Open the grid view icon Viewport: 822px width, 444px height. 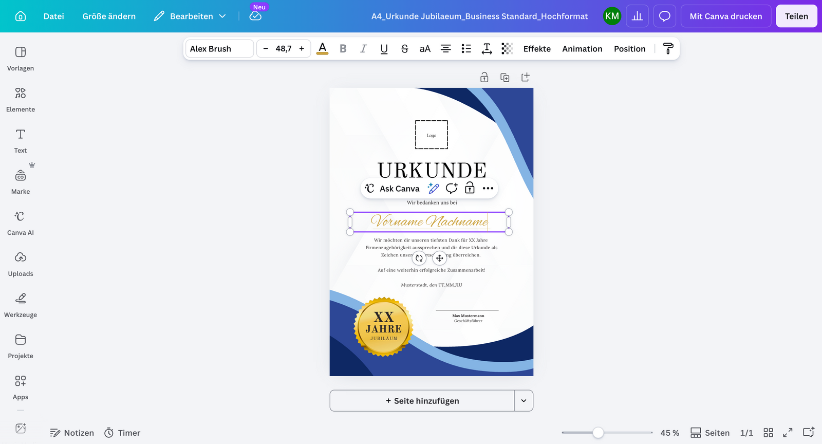click(x=768, y=433)
